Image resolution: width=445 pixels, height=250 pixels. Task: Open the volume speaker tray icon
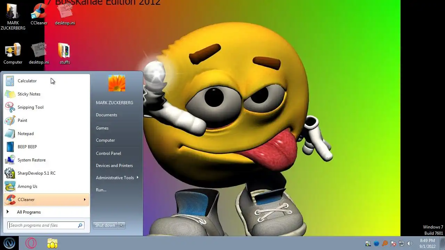tap(410, 243)
